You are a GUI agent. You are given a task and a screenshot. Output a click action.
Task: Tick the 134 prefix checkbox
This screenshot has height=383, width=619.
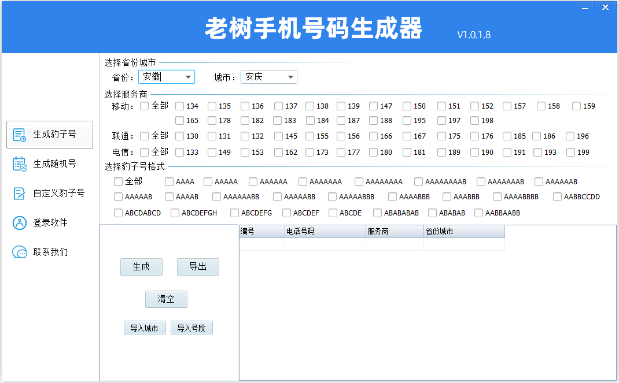(x=179, y=106)
